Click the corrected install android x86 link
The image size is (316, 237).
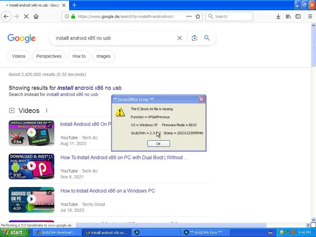pos(89,88)
